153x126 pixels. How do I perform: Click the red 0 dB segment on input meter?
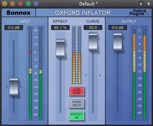click(x=30, y=52)
